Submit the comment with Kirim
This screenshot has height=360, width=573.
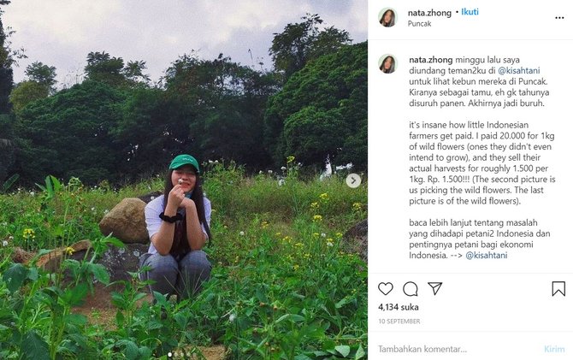554,349
